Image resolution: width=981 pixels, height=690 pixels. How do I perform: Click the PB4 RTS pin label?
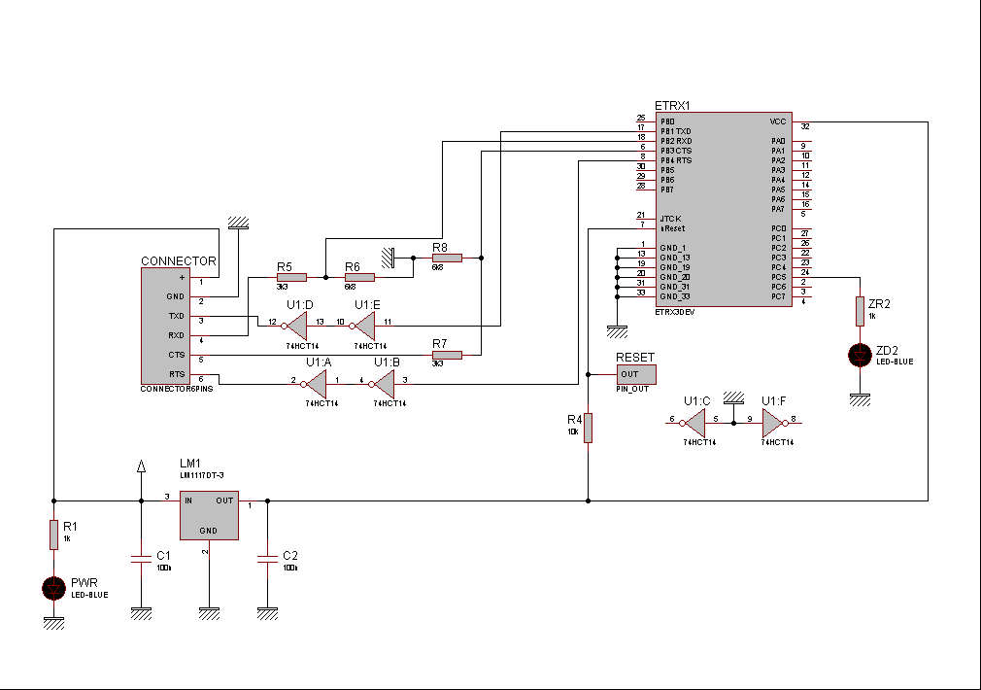[676, 160]
